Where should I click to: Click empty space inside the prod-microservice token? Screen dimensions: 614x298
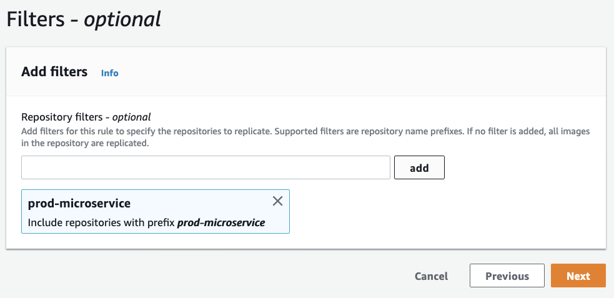tap(206, 204)
